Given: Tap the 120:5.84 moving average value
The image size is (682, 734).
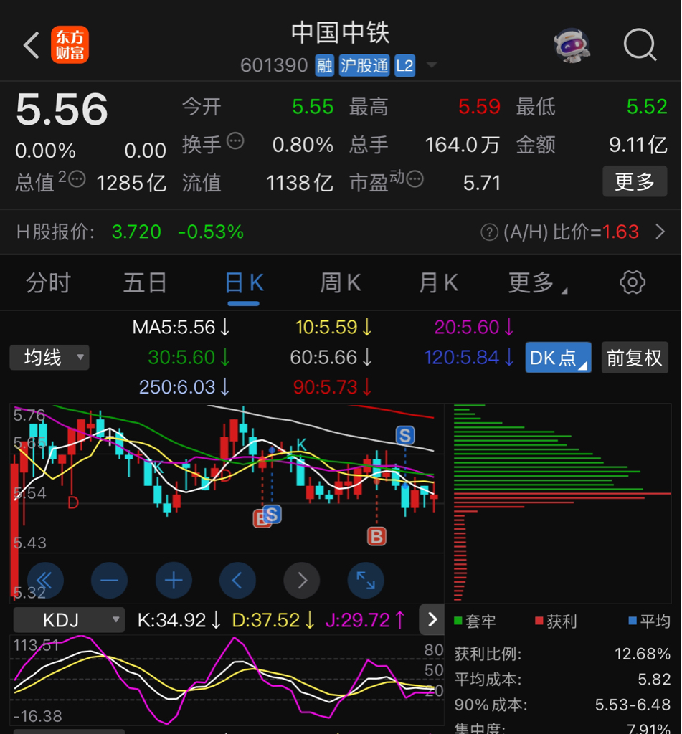Looking at the screenshot, I should coord(469,357).
